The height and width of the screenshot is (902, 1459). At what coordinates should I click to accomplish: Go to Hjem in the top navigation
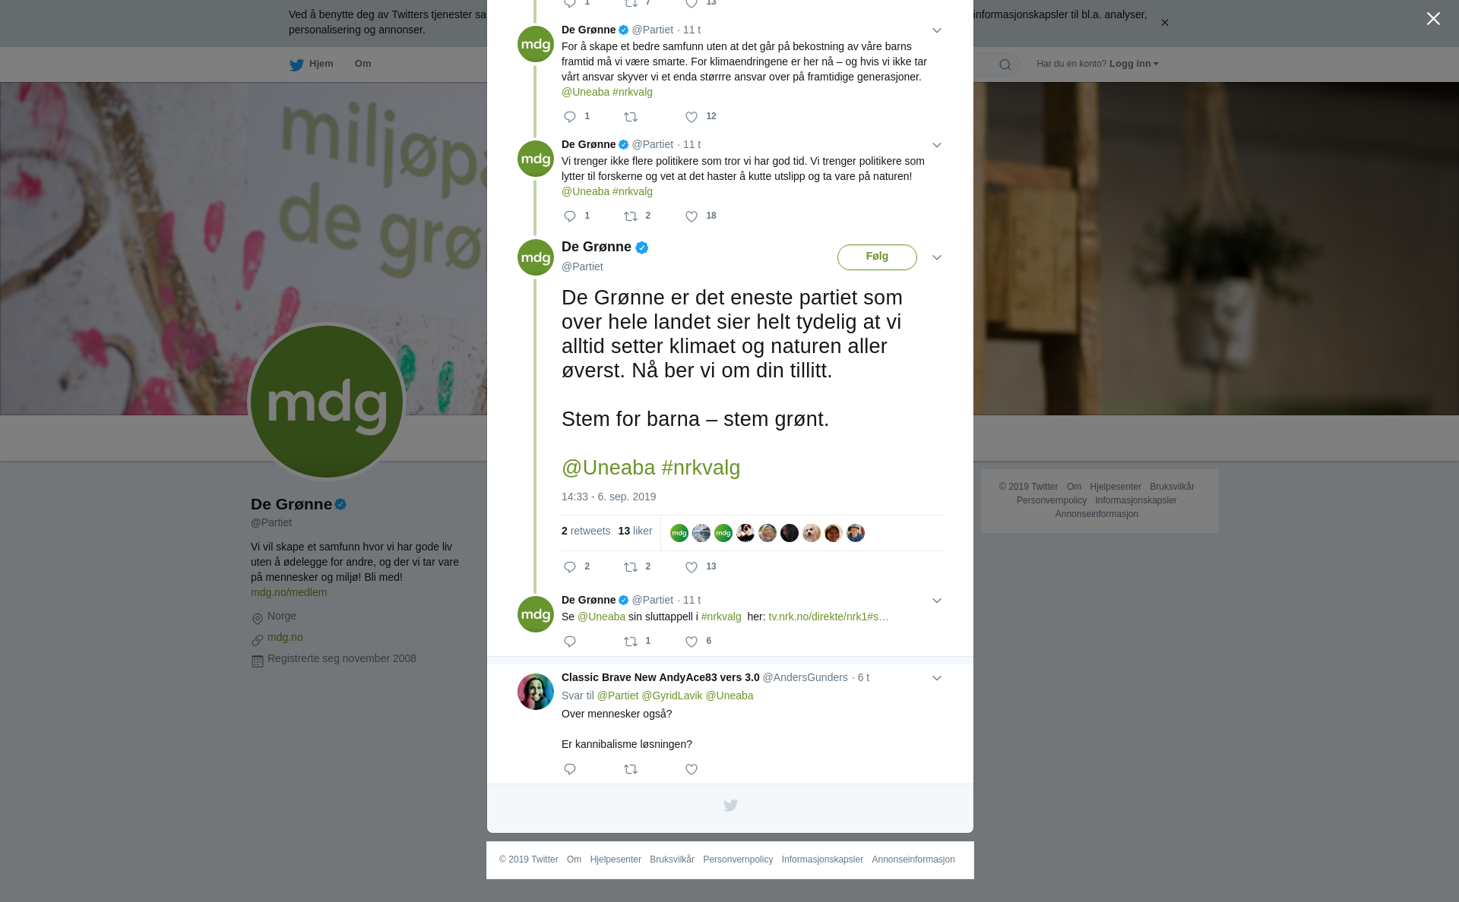tap(312, 64)
